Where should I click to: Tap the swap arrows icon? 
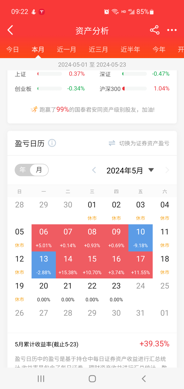112,143
